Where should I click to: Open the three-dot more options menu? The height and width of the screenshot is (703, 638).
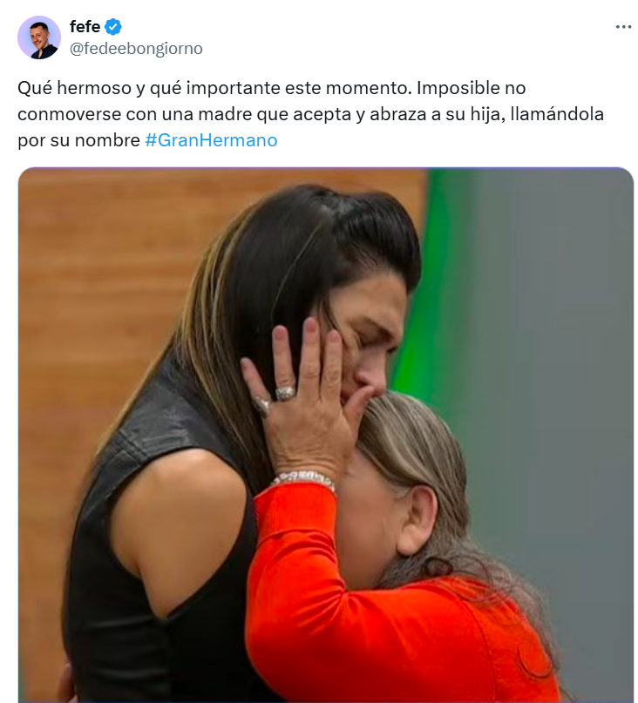(x=623, y=27)
